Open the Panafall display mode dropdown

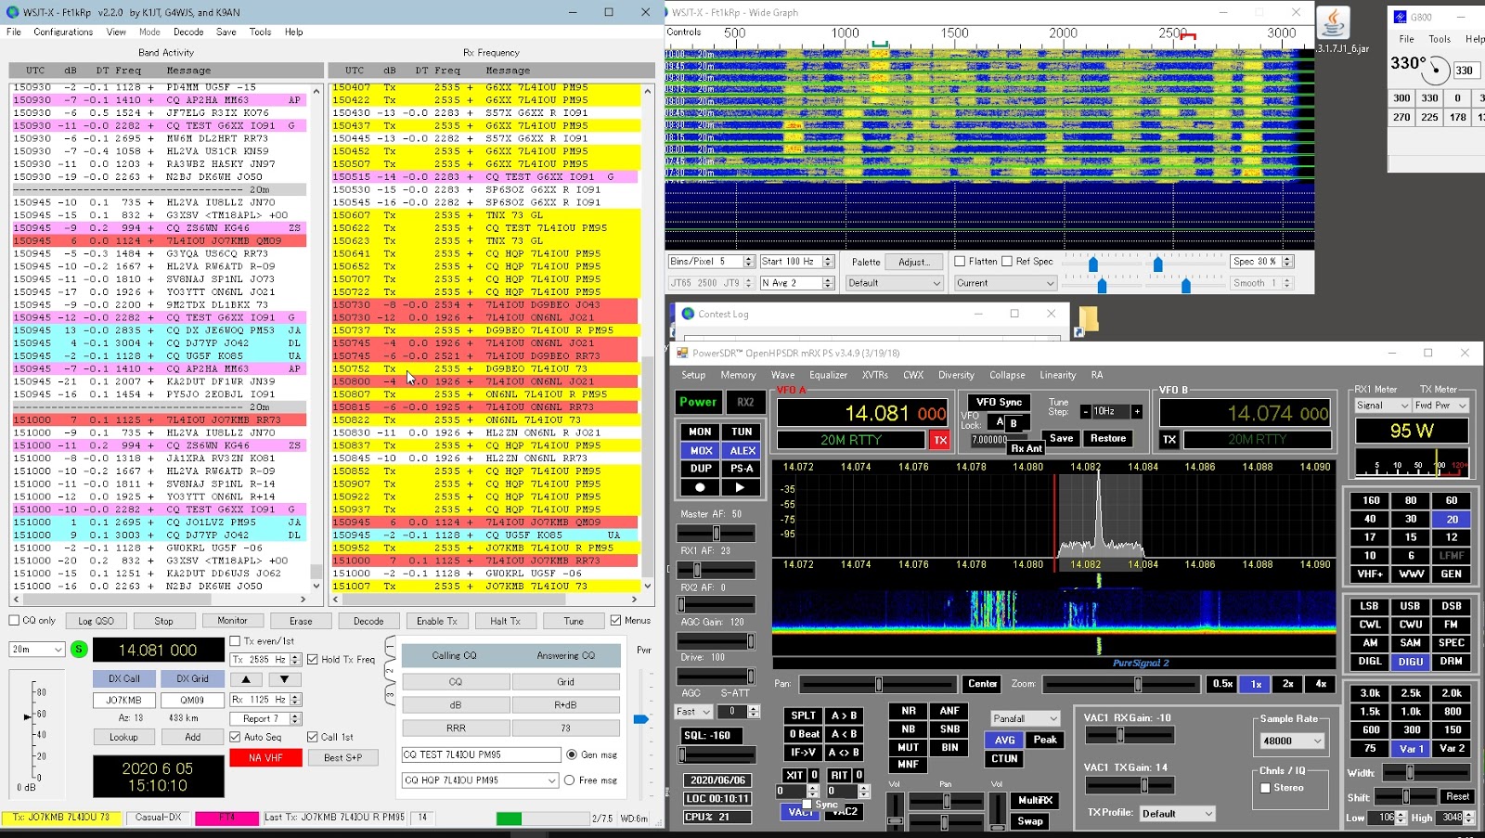pos(1025,718)
